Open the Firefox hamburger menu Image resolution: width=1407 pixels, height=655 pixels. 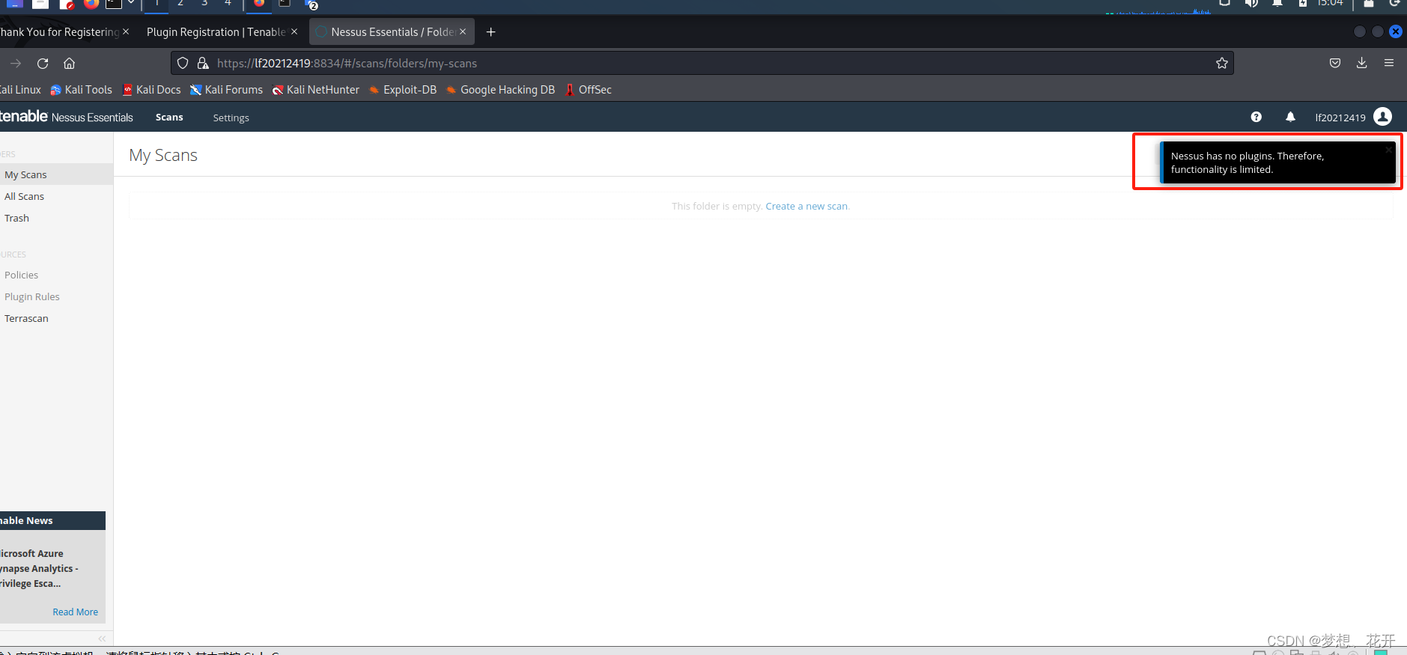coord(1389,63)
